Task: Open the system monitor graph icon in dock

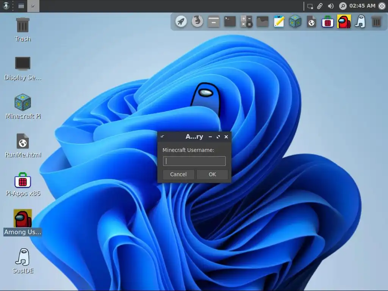Action: pos(263,22)
